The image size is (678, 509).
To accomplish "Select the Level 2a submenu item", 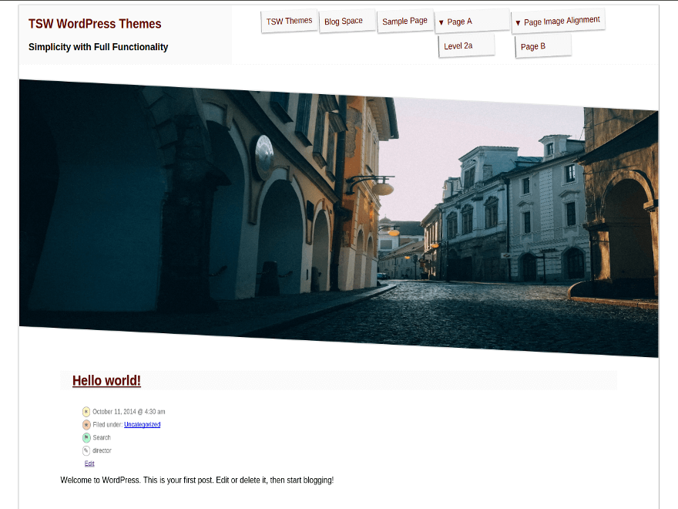I will pos(458,46).
